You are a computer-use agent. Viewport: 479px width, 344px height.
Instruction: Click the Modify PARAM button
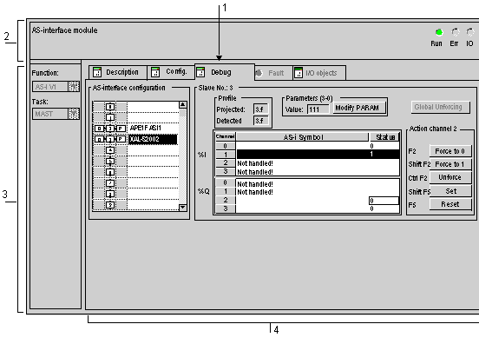point(359,108)
